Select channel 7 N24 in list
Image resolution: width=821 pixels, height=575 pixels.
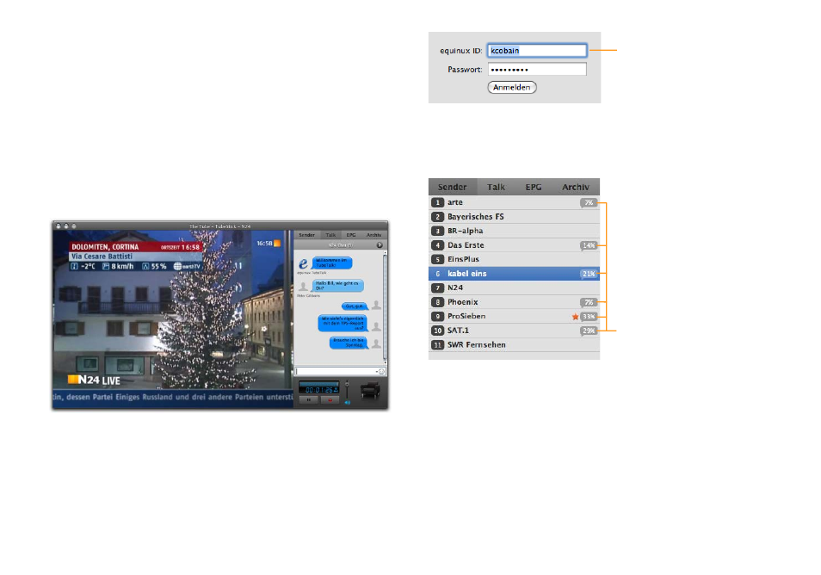pos(514,287)
